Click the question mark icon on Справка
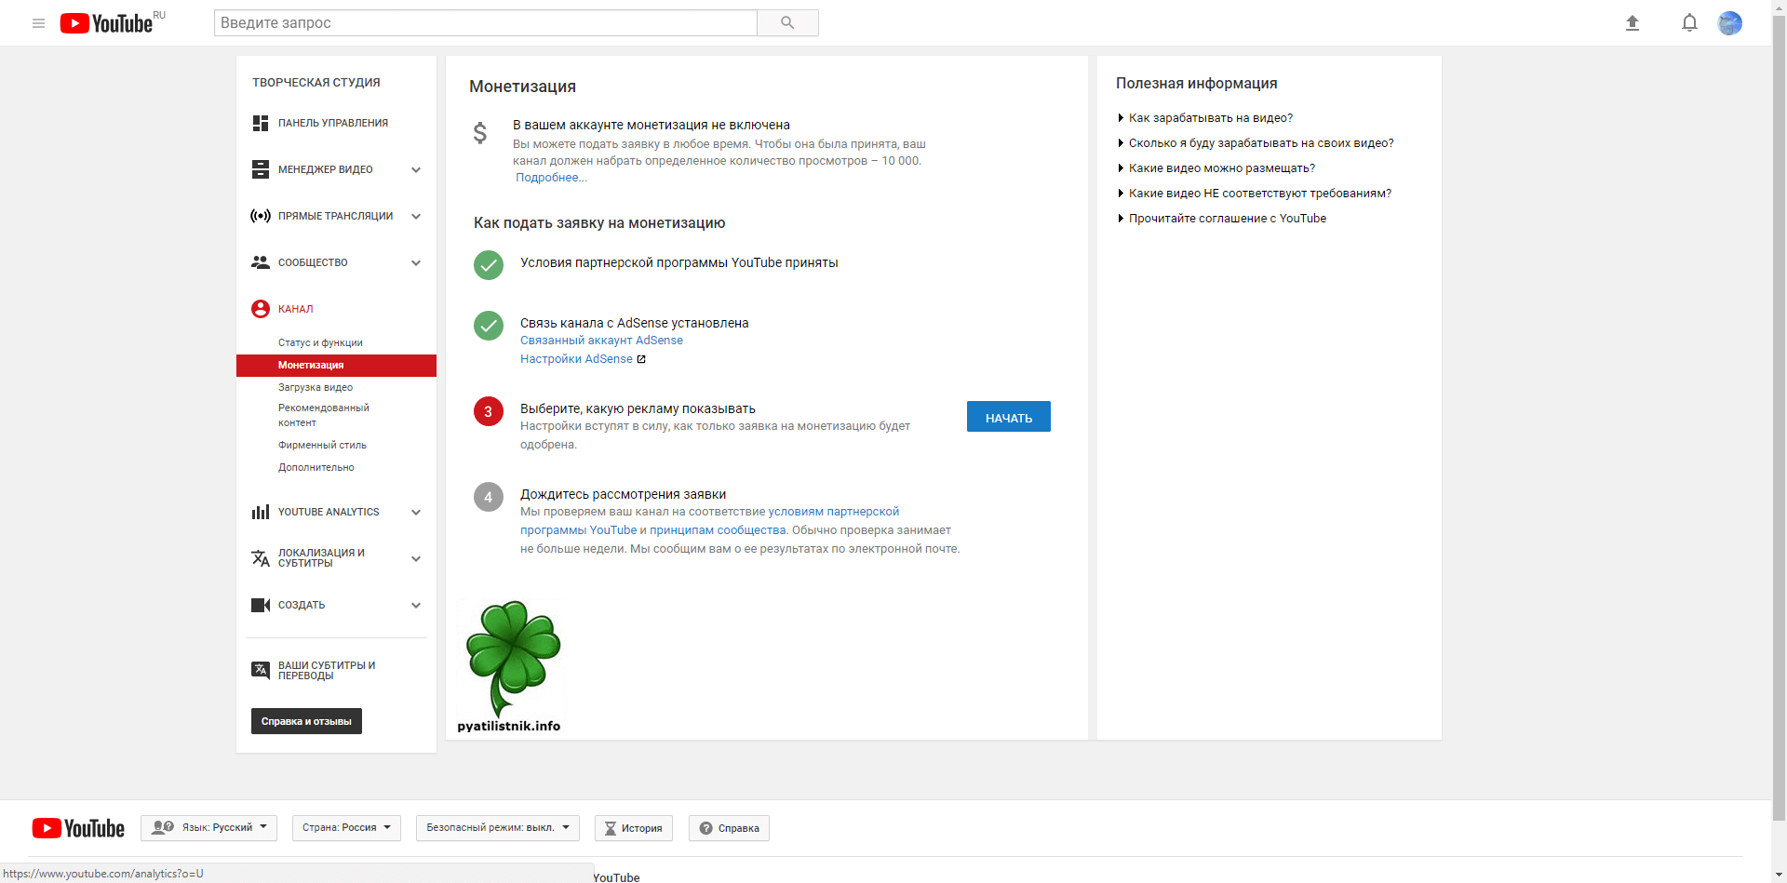The width and height of the screenshot is (1787, 883). coord(705,828)
